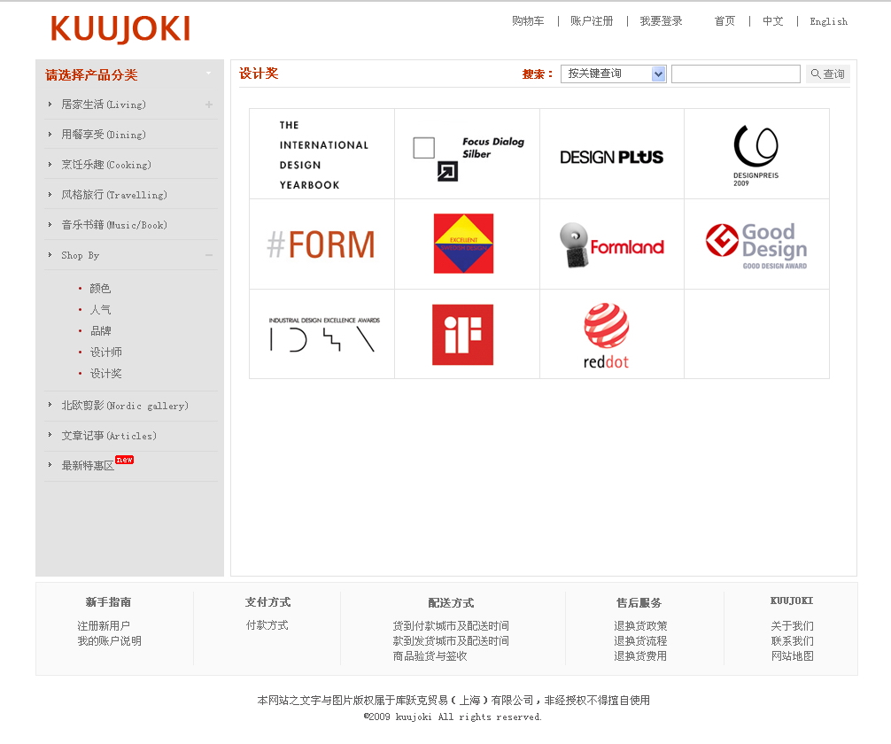Click the 查询 search button
Image resolution: width=891 pixels, height=744 pixels.
(x=828, y=74)
